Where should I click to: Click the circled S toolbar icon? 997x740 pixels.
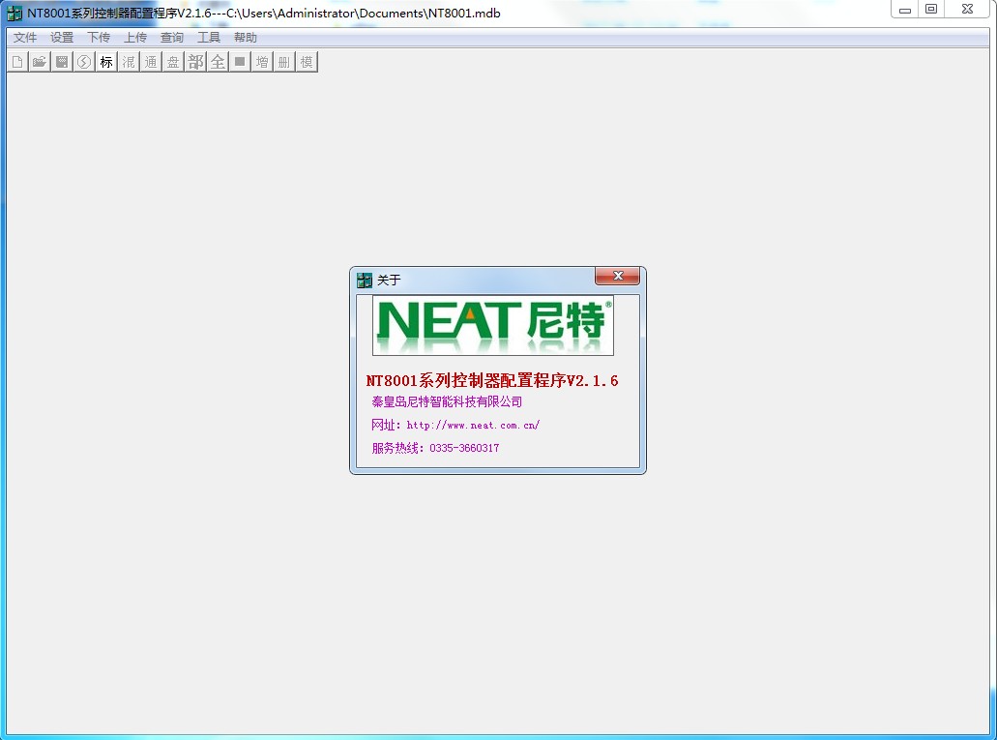(83, 61)
